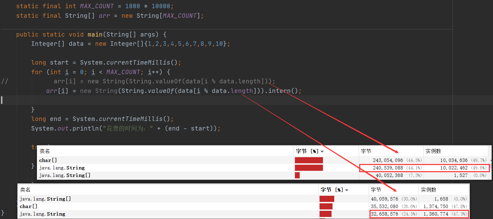Click red percentage bar beside 35,532,080

326,206
